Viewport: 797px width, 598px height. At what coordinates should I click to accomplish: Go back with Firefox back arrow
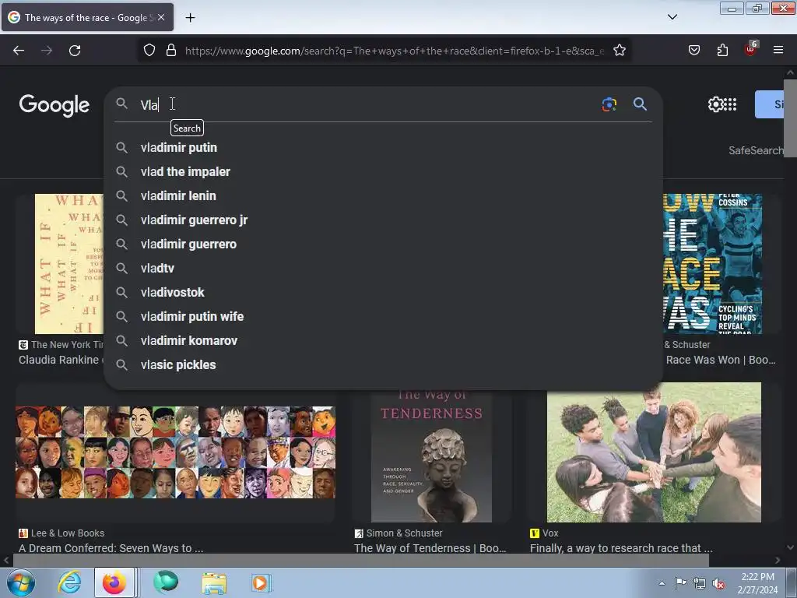pos(19,51)
